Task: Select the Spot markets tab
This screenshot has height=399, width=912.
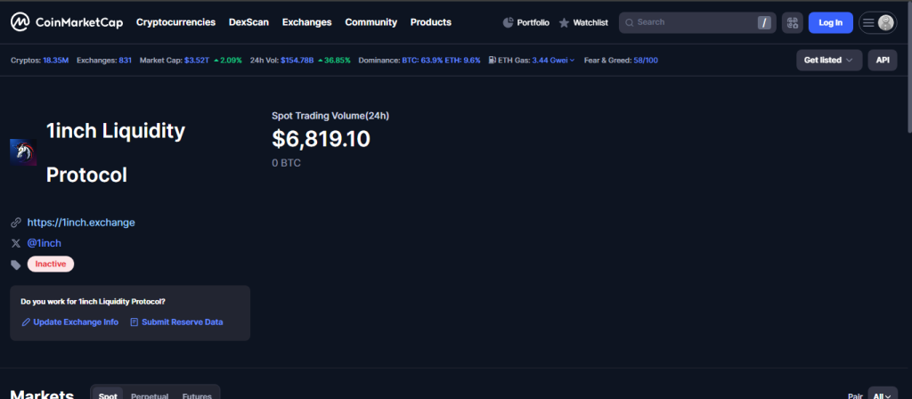Action: click(x=108, y=395)
